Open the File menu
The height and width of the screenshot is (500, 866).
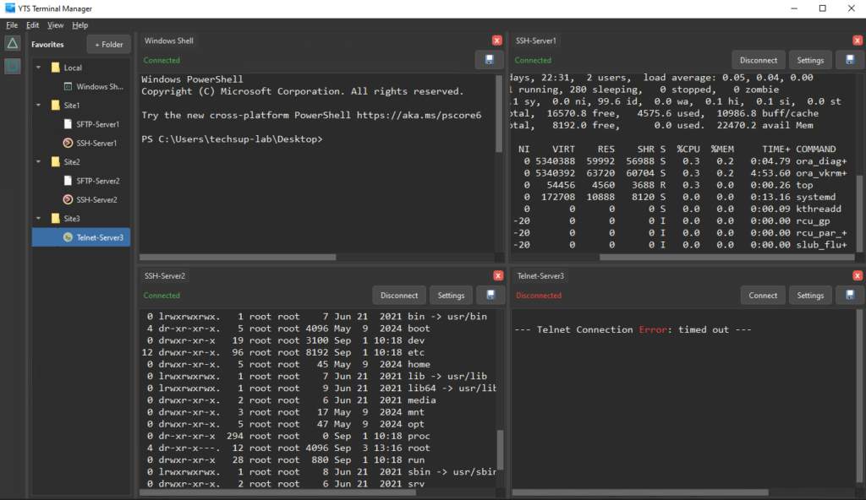coord(12,25)
